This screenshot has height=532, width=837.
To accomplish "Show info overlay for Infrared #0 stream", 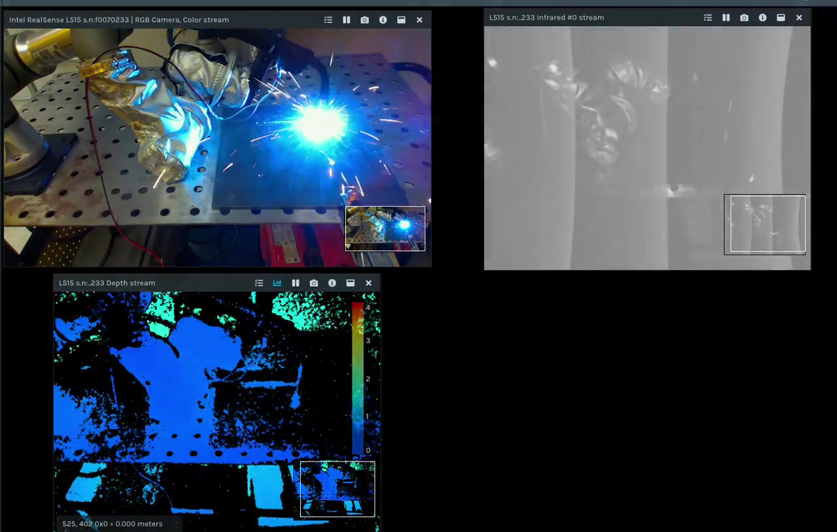I will pyautogui.click(x=762, y=18).
